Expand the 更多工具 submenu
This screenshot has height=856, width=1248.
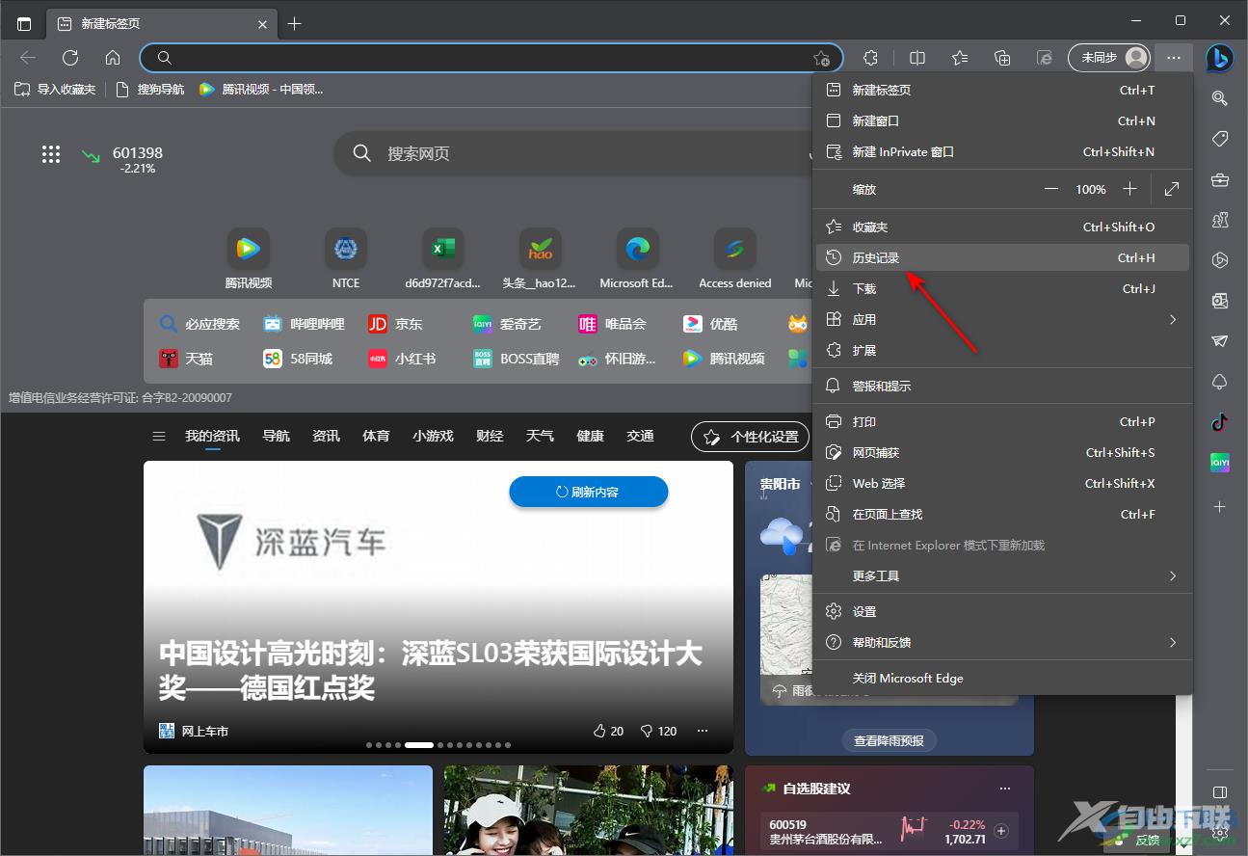[x=1003, y=575]
